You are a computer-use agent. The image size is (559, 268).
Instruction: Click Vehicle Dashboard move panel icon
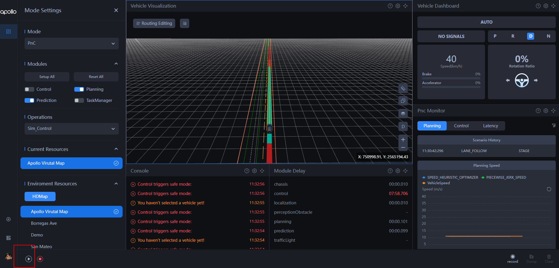553,6
